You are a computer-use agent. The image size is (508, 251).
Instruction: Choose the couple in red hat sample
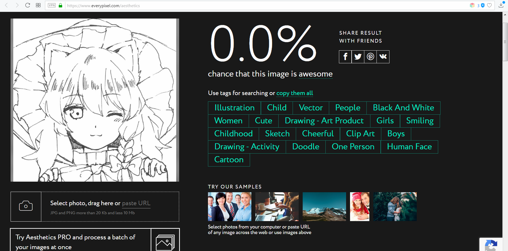[360, 207]
